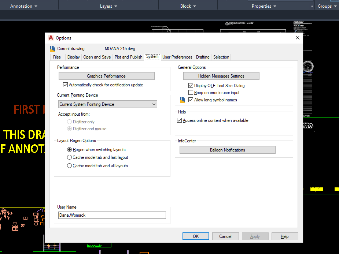Expand the Layers ribbon panel
Viewport: 339px width, 254px height.
(x=108, y=6)
